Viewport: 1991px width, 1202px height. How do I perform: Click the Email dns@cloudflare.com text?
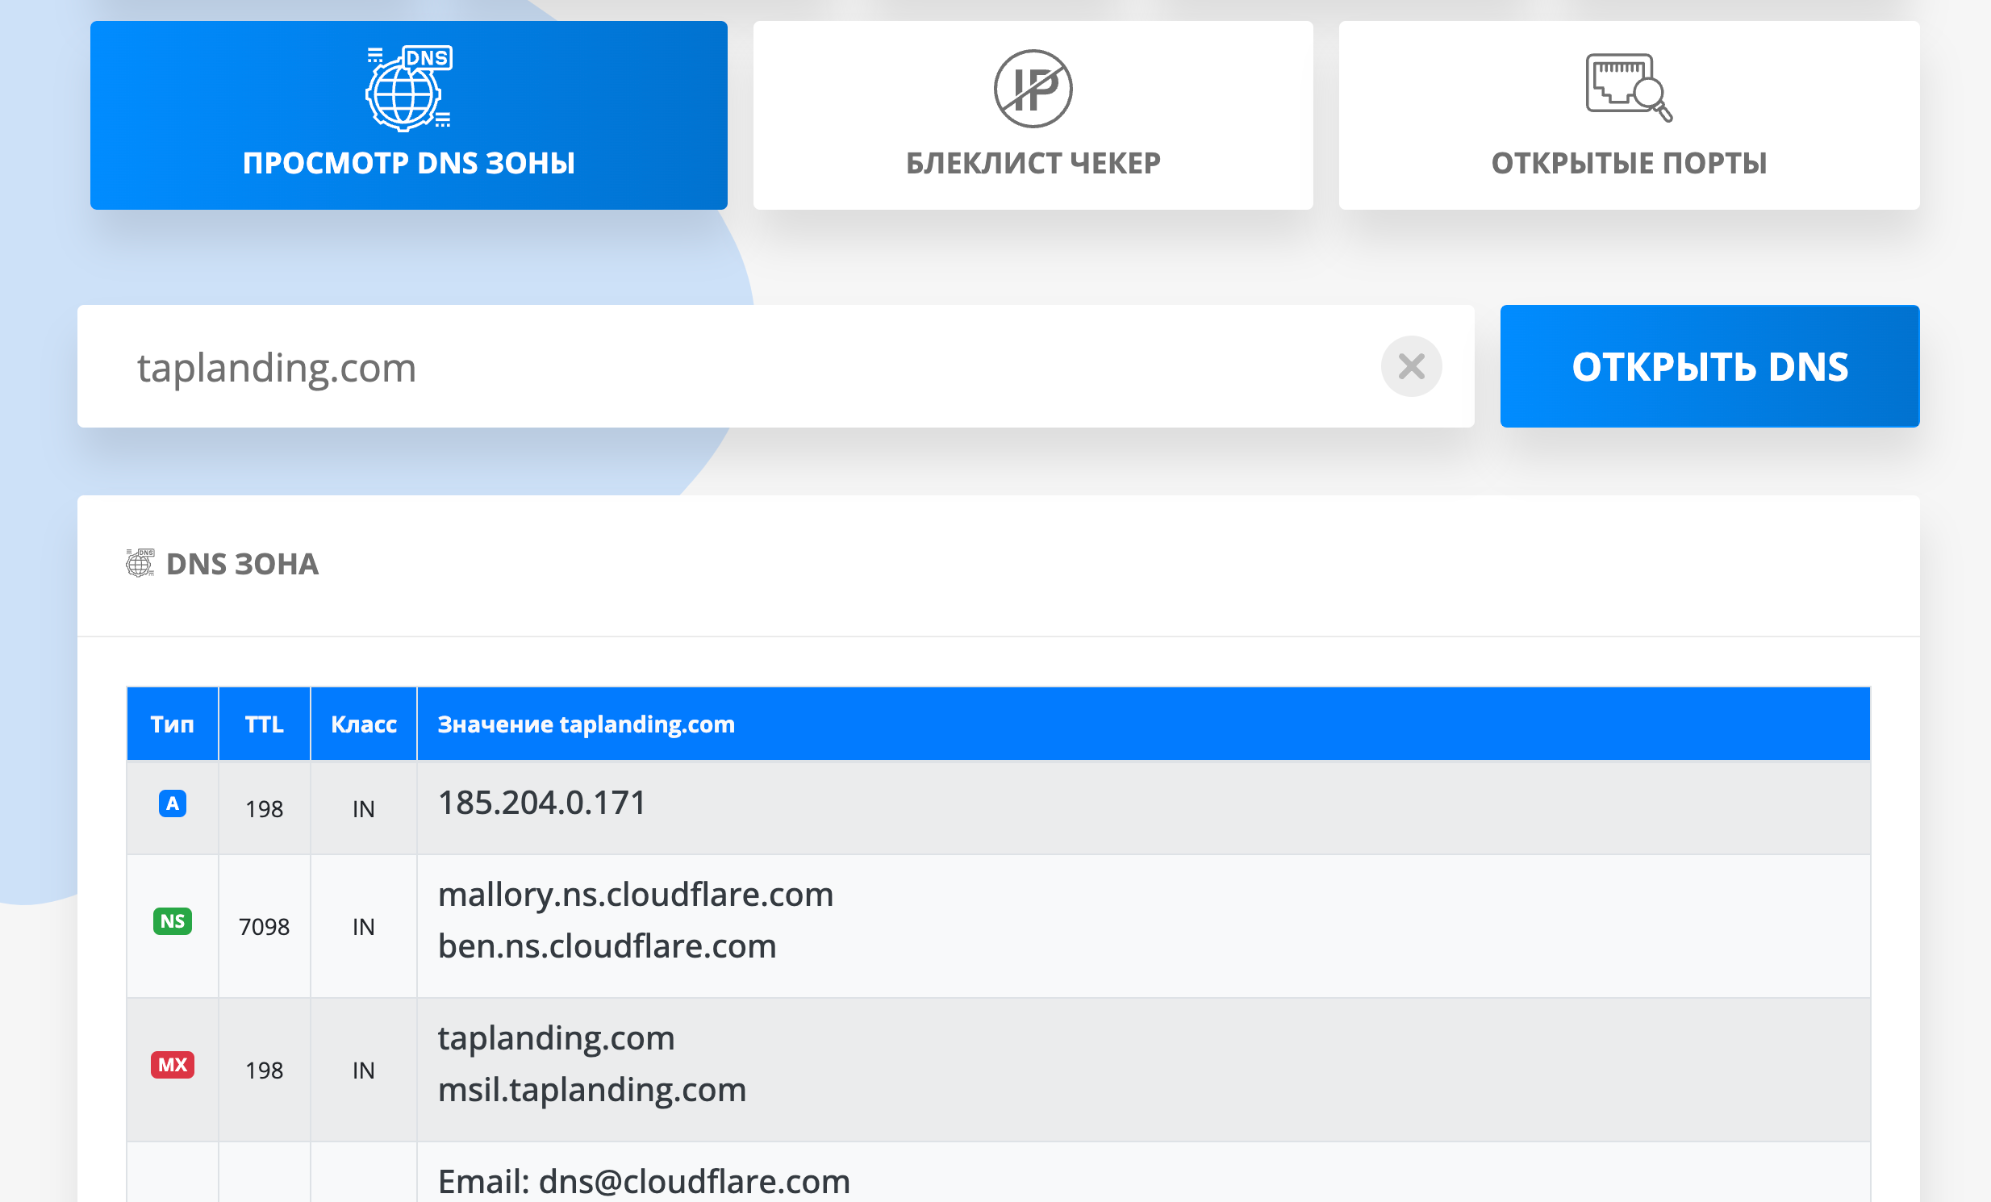tap(643, 1182)
